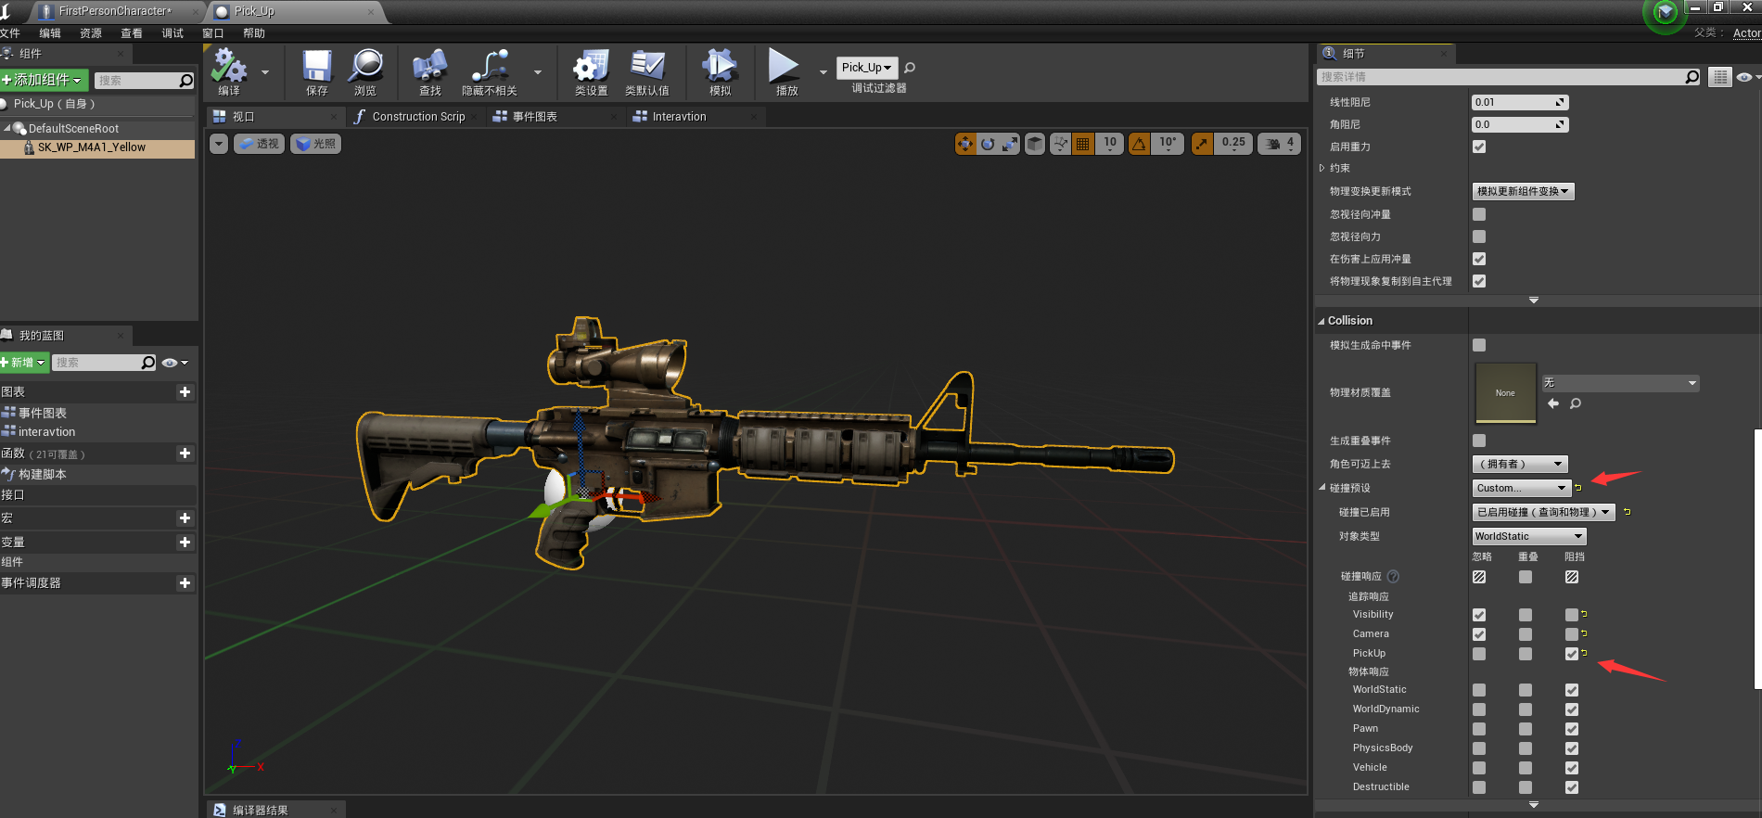Open physical material 无 dropdown

1620,383
